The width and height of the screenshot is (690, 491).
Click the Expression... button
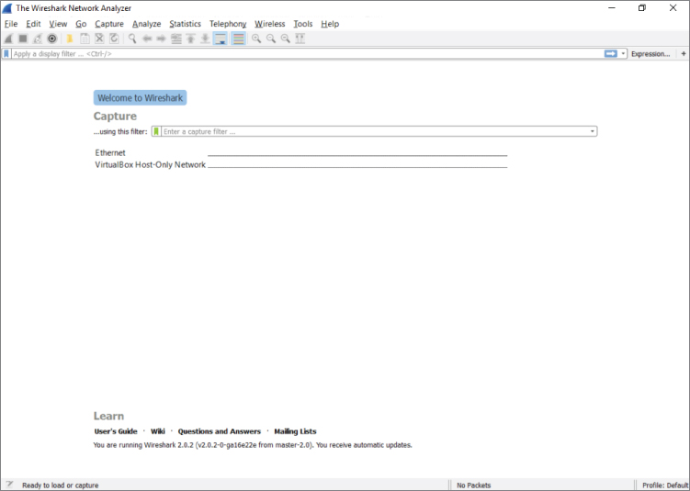(650, 53)
